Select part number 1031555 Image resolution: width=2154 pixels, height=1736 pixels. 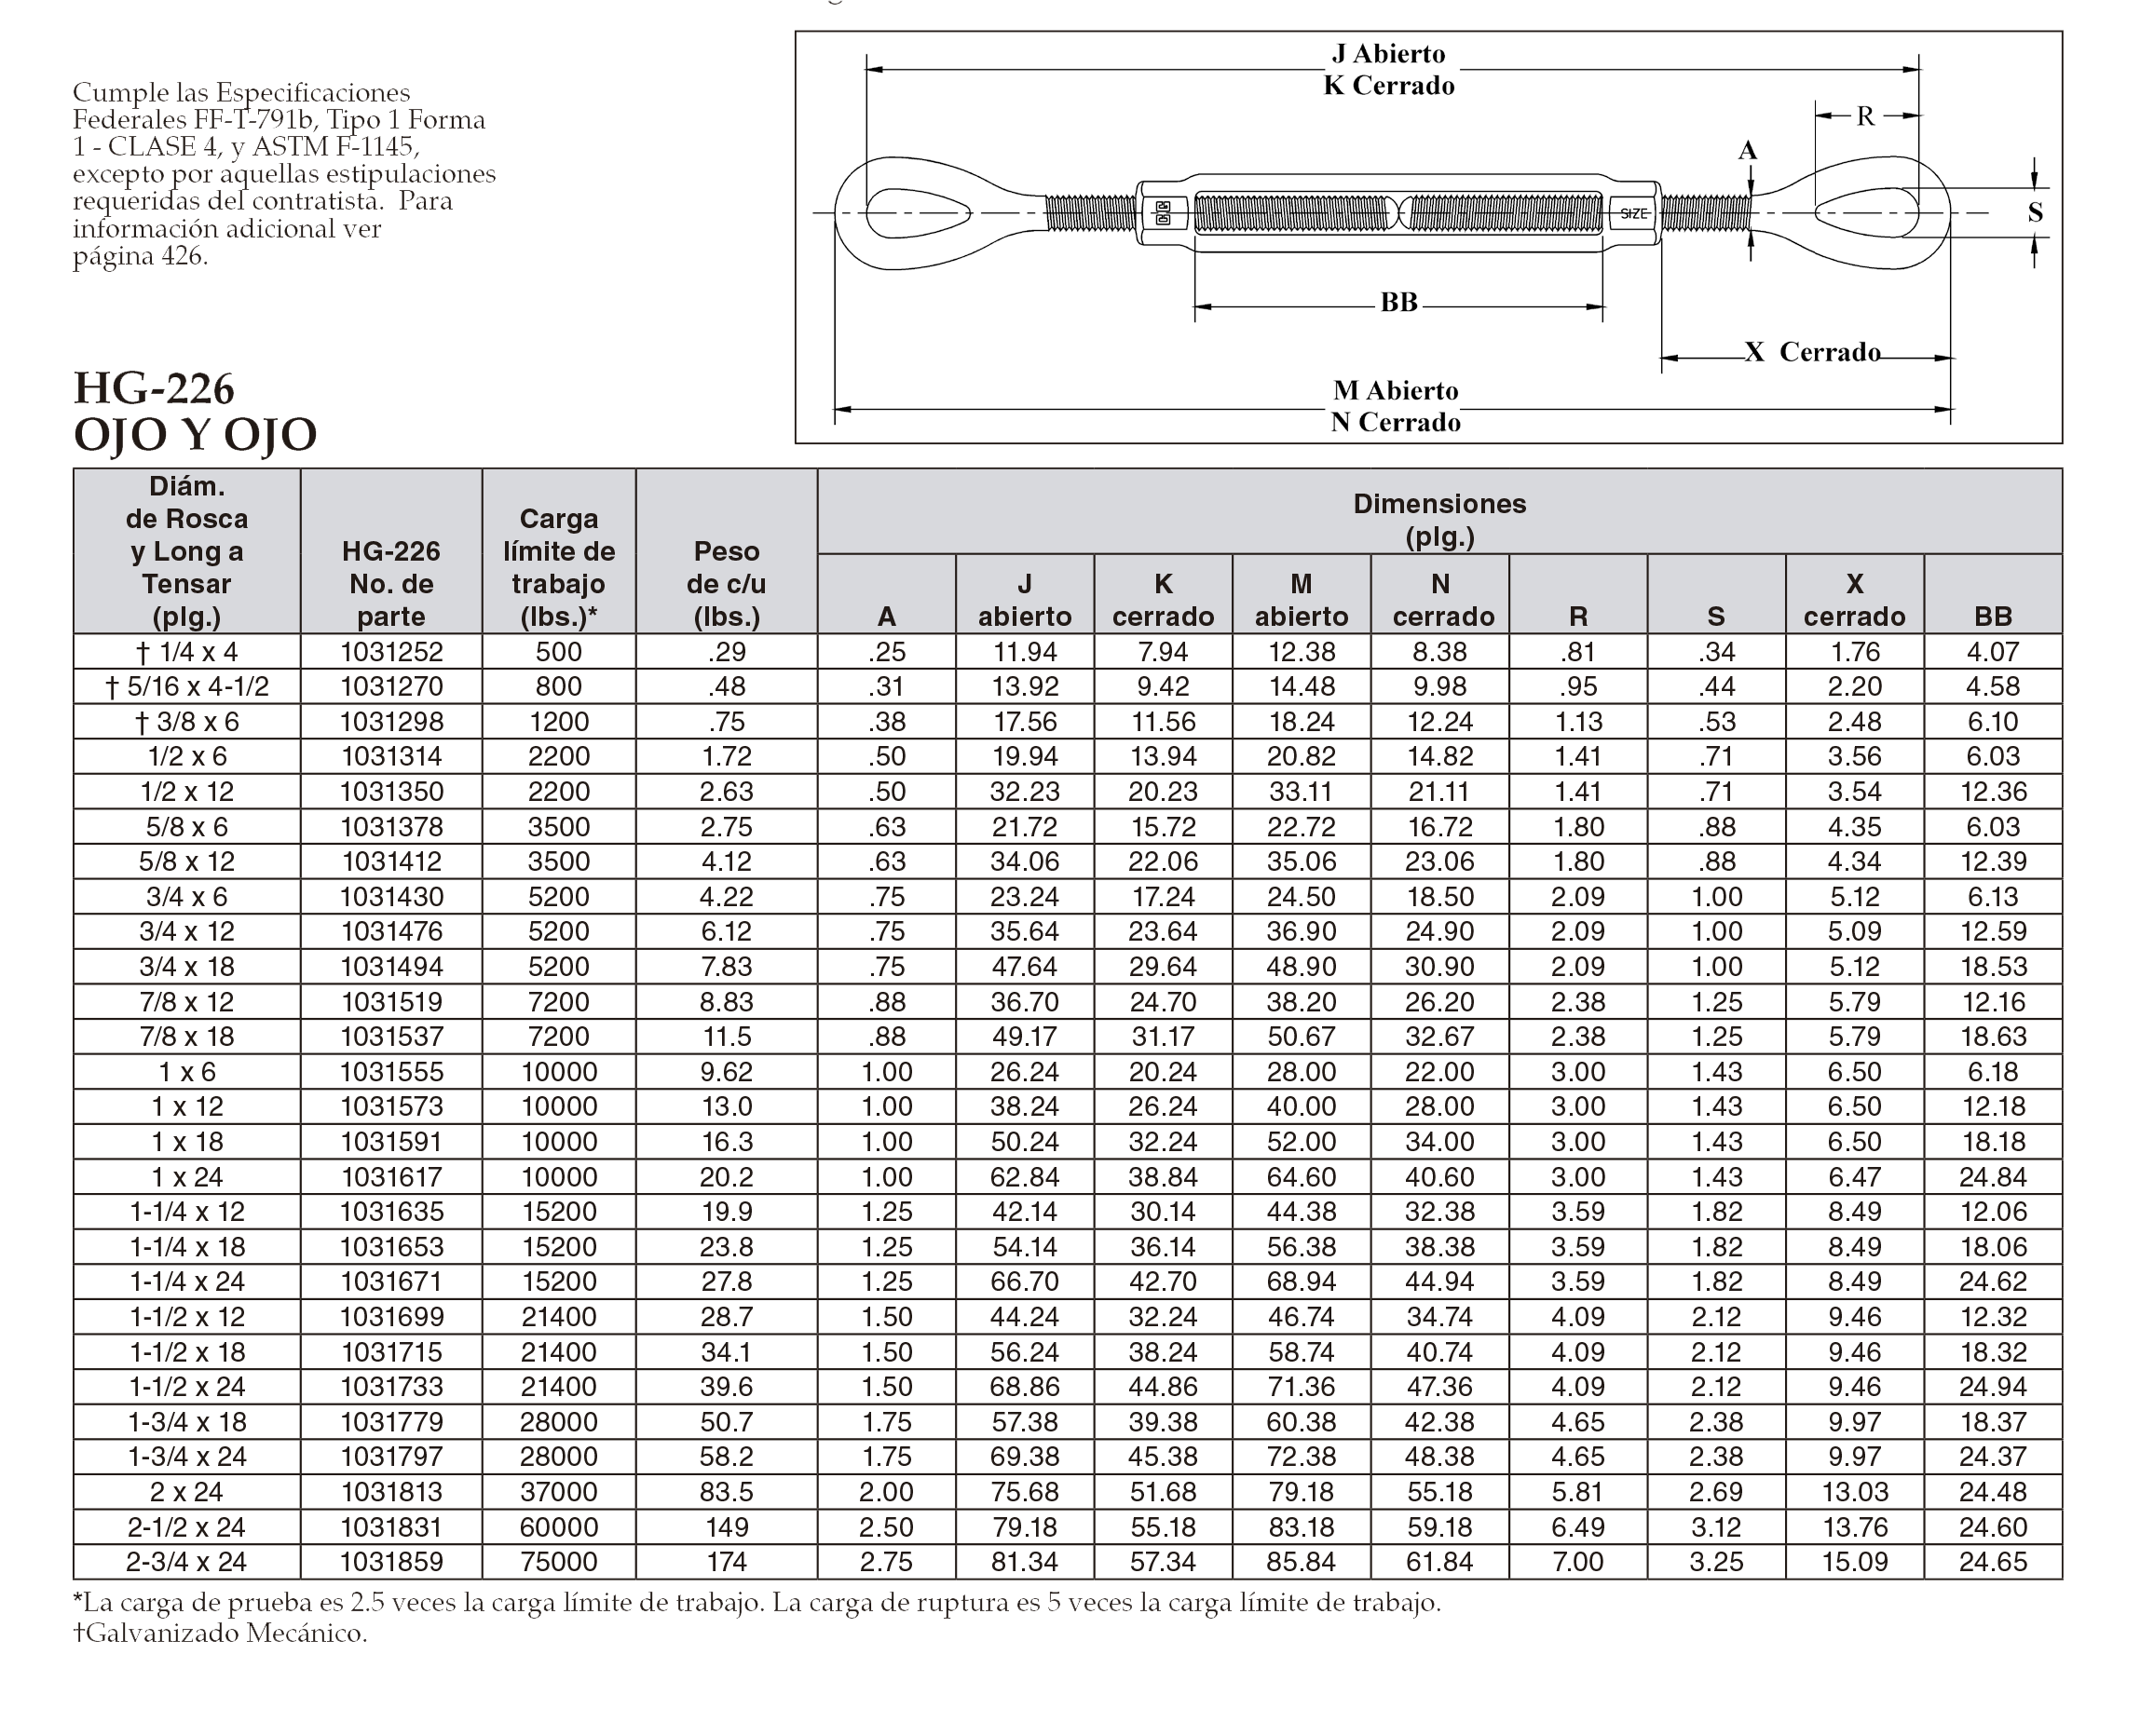391,1072
